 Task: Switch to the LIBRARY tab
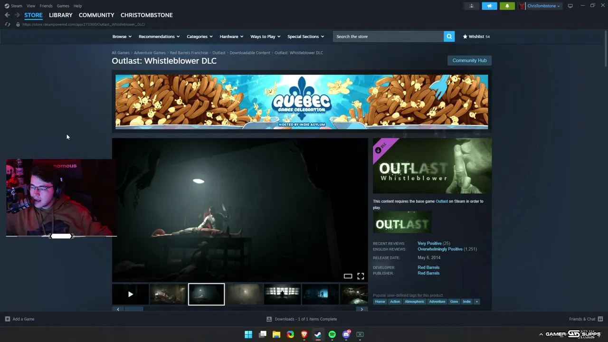pyautogui.click(x=61, y=15)
